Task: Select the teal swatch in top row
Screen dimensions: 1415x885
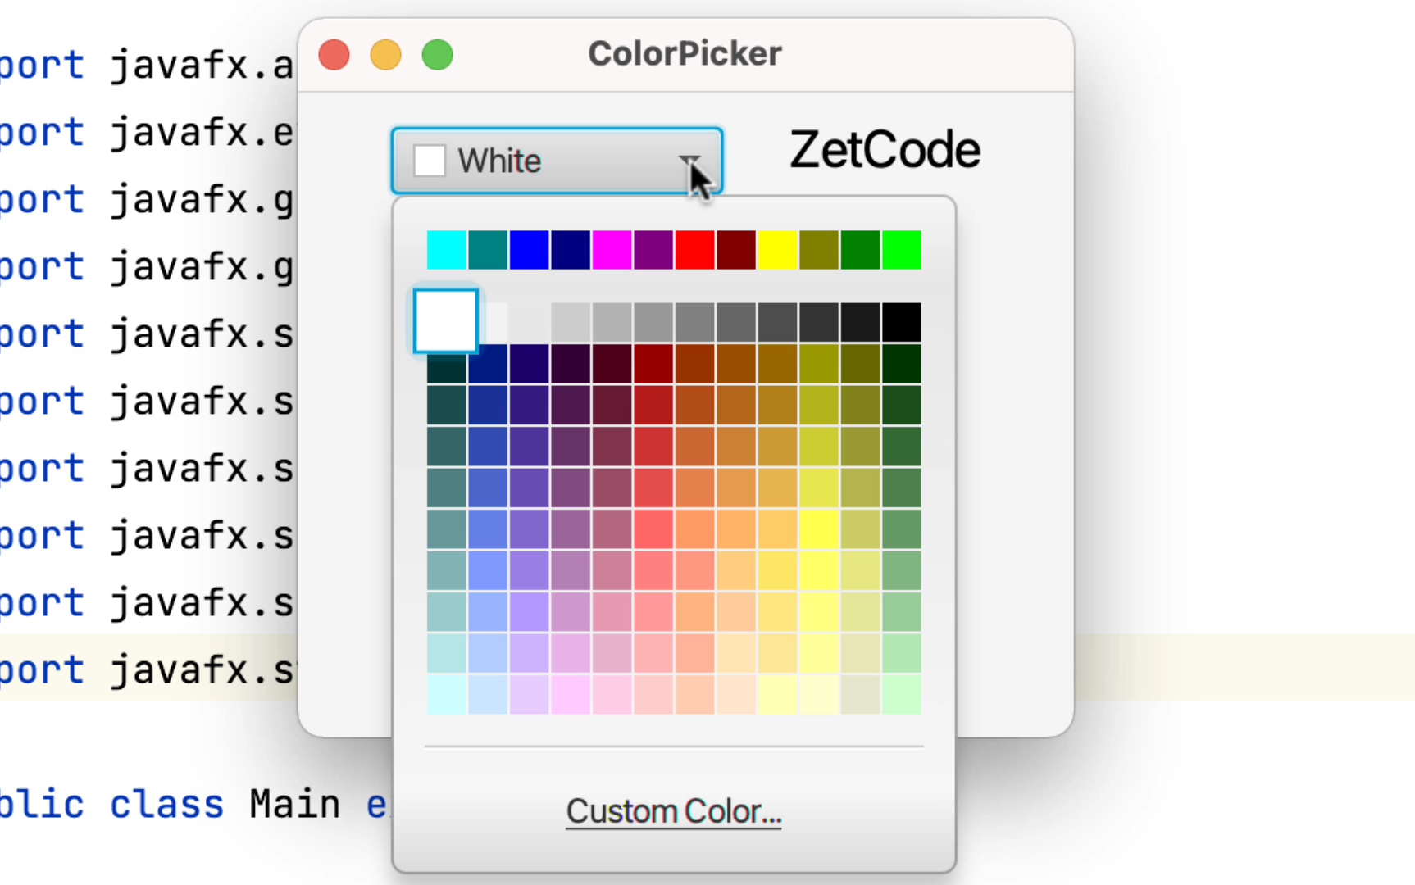Action: 488,250
